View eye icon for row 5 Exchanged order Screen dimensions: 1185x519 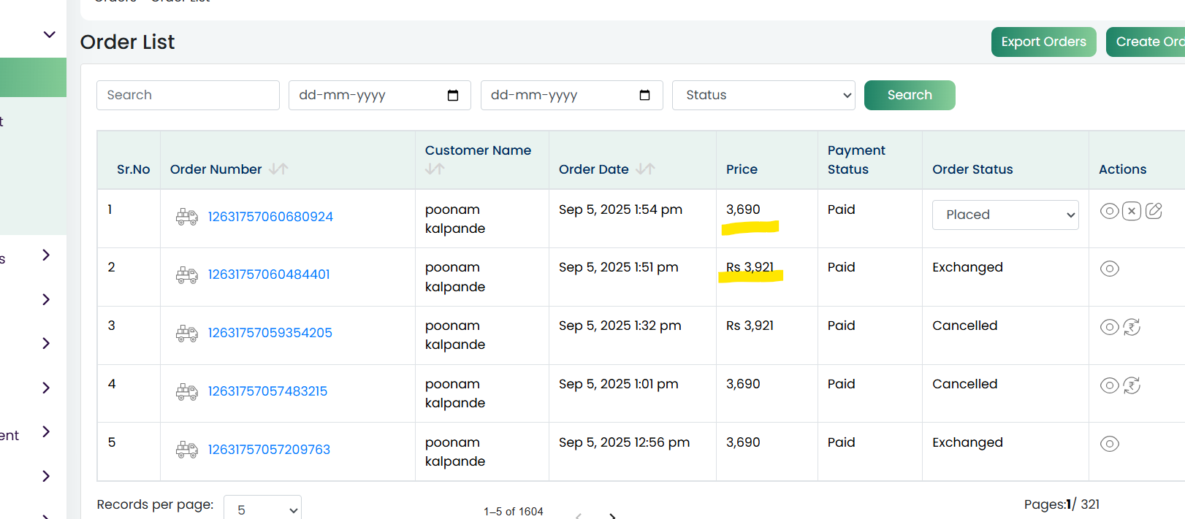pyautogui.click(x=1110, y=444)
